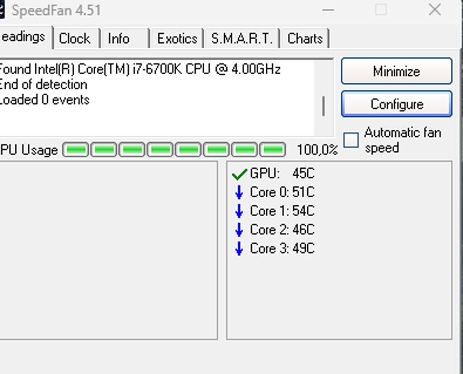Switch to the S.M.A.R.T. tab
Viewport: 463px width, 374px height.
coord(242,38)
